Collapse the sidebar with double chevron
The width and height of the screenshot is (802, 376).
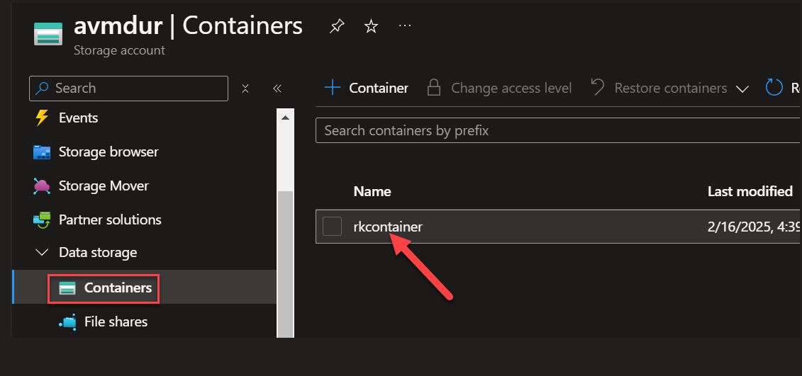coord(277,89)
